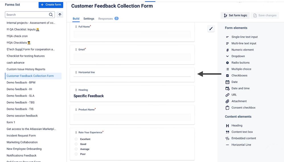
Task: Open the Responses tab
Action: point(108,19)
